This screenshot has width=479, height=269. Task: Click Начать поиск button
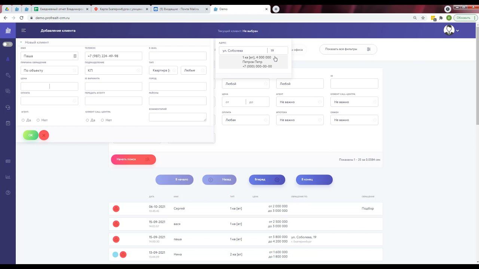coord(134,160)
